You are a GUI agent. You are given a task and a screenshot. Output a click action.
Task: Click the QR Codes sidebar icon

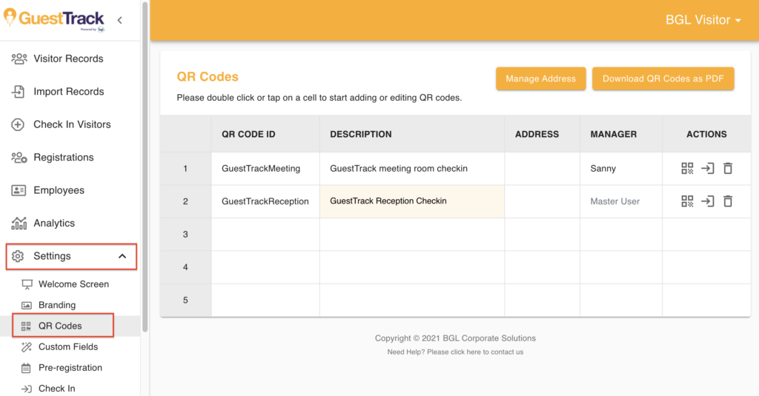pos(26,326)
